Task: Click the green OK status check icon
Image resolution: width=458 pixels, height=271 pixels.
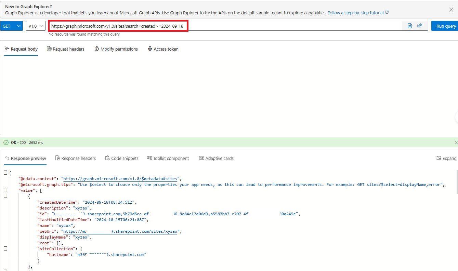Action: (6, 142)
